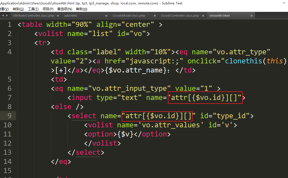
Task: Close the add.html tab
Action: point(107,16)
